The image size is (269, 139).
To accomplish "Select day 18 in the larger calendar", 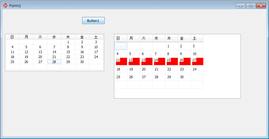I will click(121, 69).
